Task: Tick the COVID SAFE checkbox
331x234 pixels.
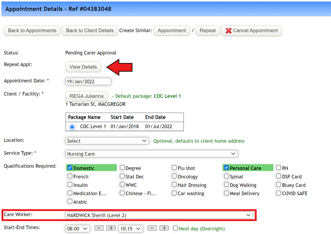Action: [x=279, y=193]
